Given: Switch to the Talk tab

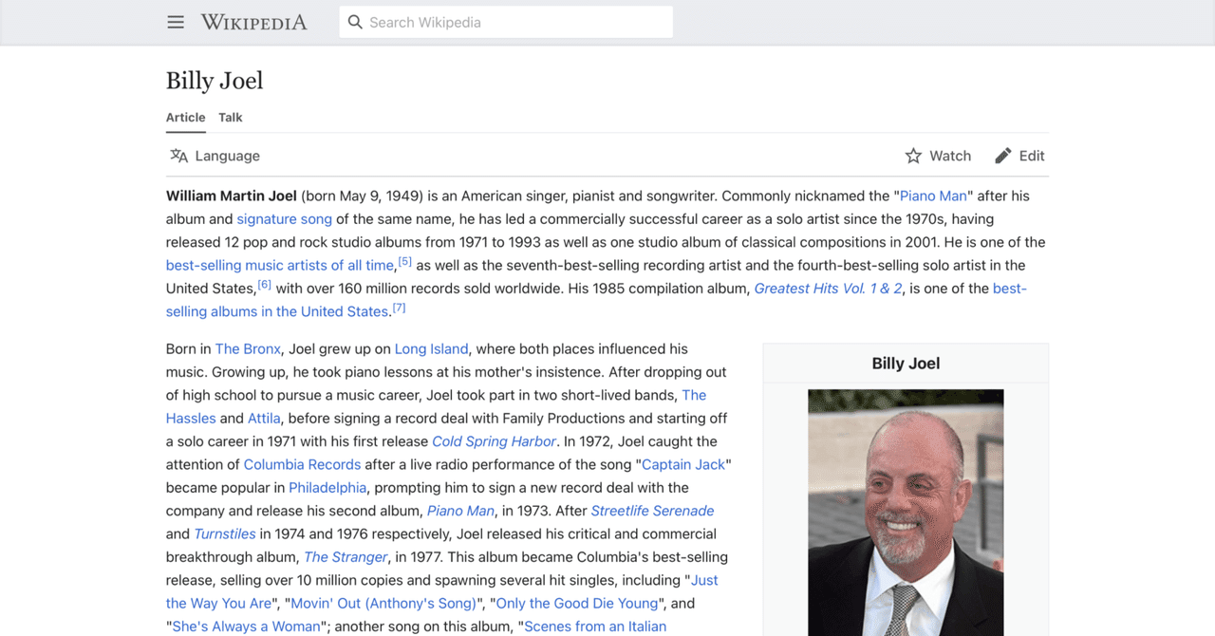Looking at the screenshot, I should [231, 118].
